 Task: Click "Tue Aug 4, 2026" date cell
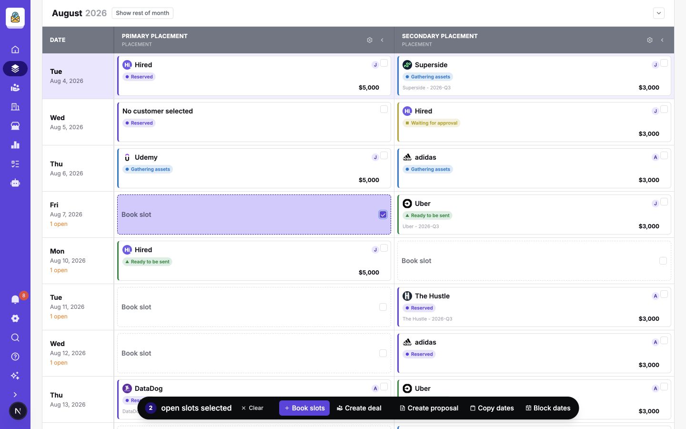(78, 76)
